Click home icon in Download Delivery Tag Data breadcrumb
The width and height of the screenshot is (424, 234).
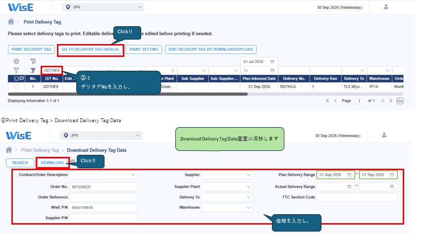[x=9, y=150]
